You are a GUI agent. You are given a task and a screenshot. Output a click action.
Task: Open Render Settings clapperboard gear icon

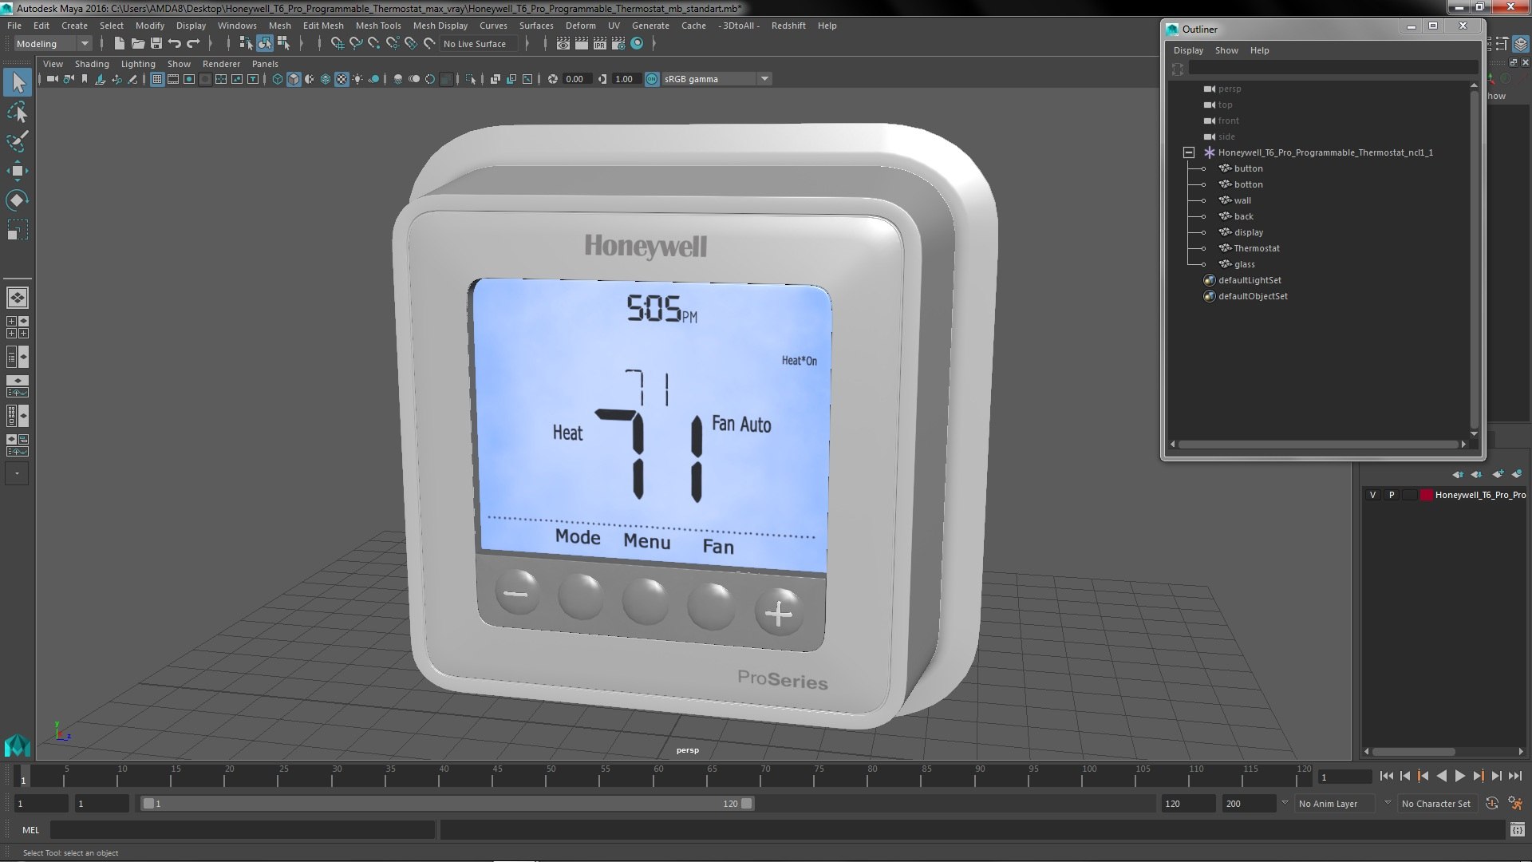tap(618, 44)
